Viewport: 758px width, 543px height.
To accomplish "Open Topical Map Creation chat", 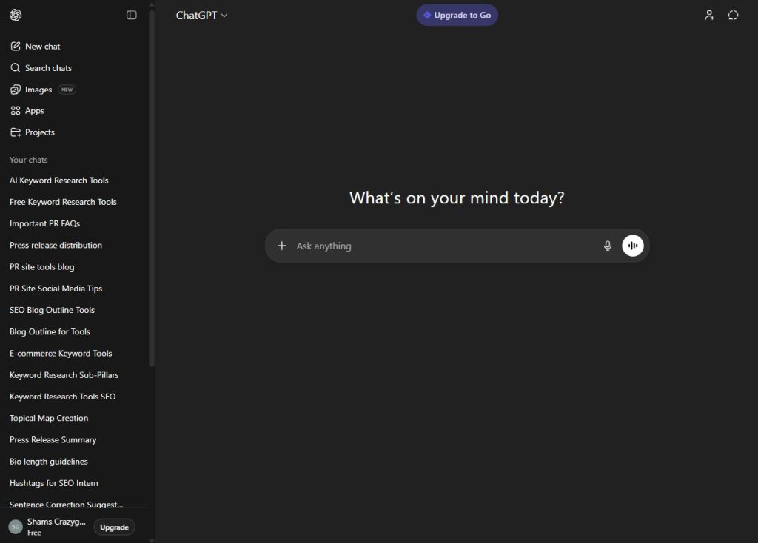I will (73, 419).
